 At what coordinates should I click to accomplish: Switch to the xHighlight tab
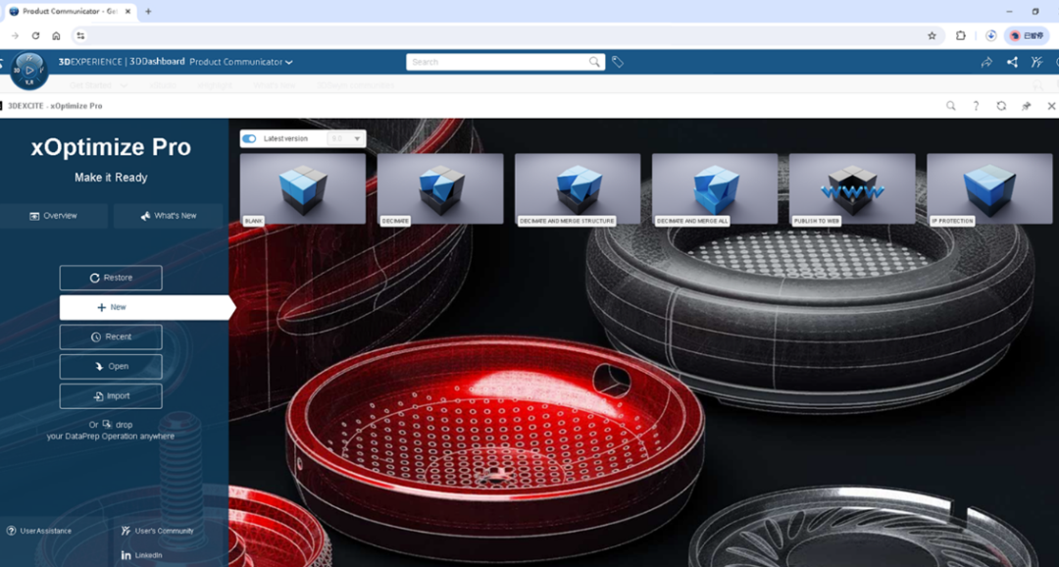click(x=215, y=85)
